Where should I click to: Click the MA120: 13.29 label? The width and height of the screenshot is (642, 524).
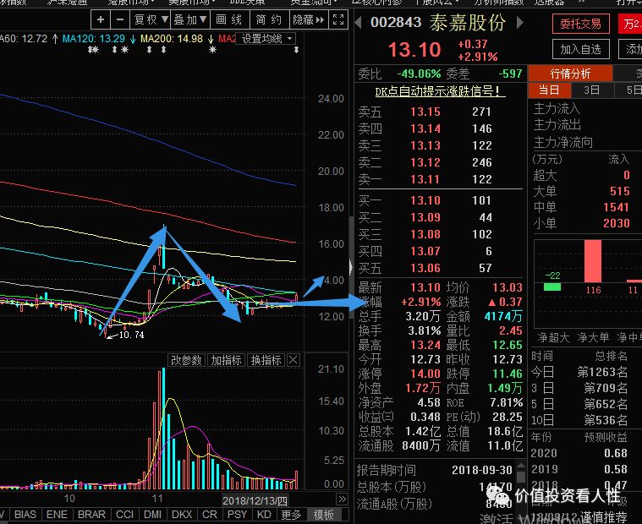93,39
